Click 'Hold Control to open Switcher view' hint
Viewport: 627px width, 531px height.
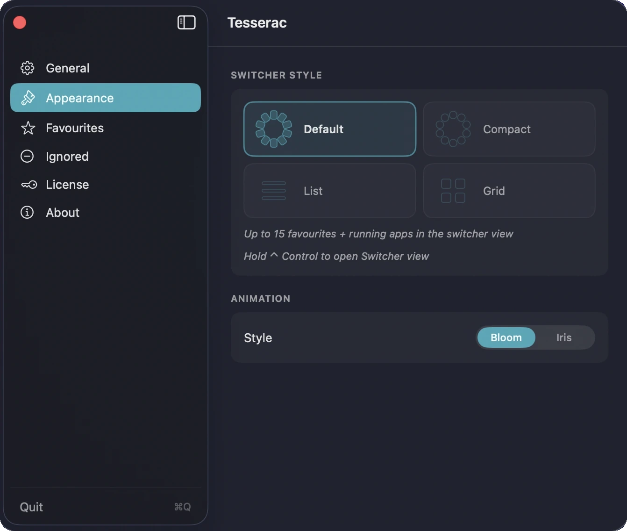[336, 256]
